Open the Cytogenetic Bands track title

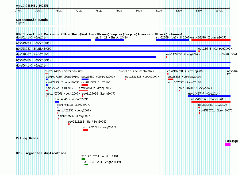coord(32,20)
